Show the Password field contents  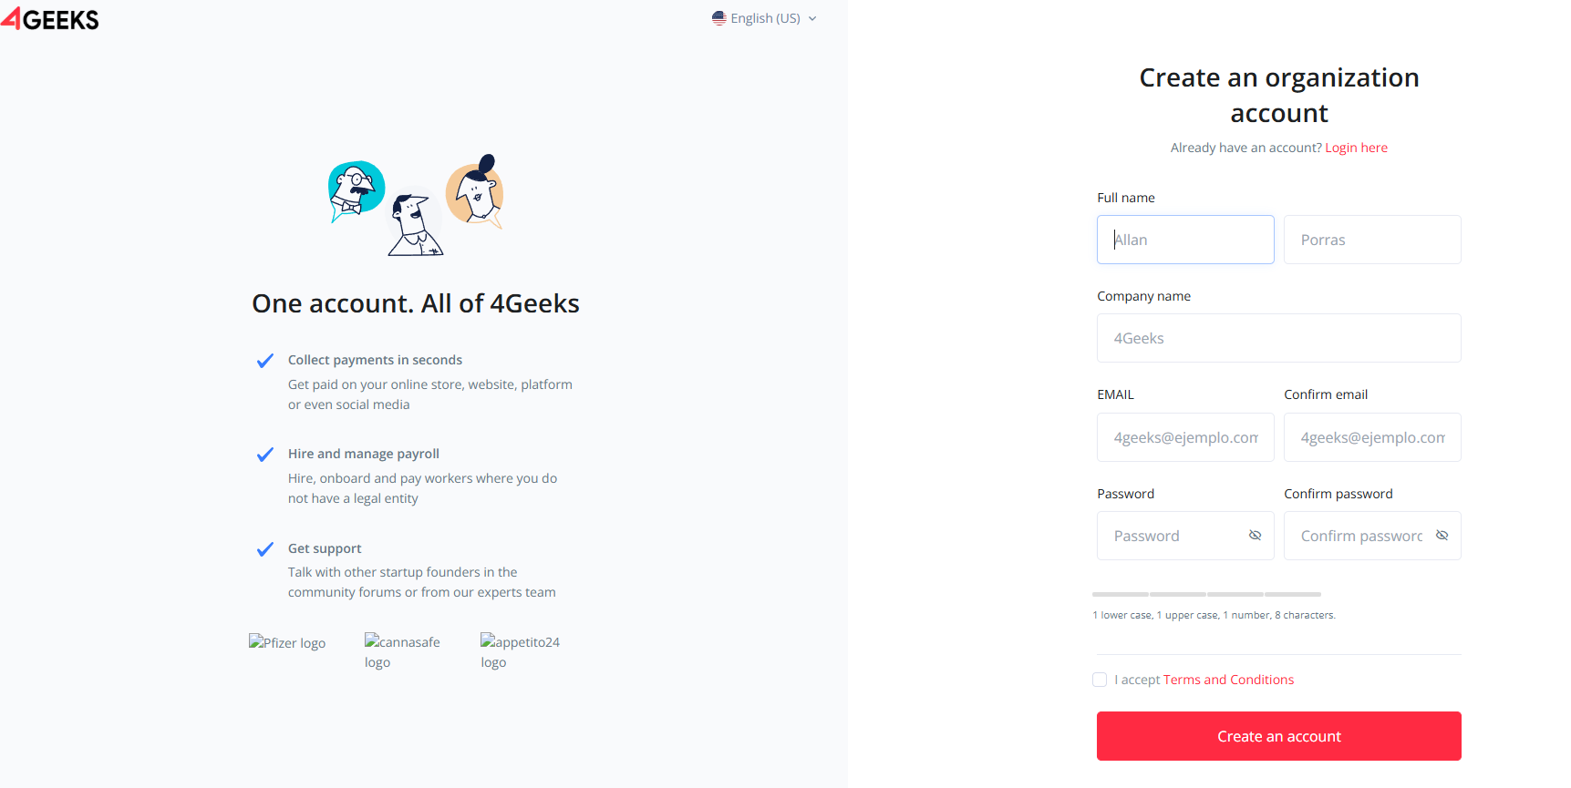coord(1255,536)
